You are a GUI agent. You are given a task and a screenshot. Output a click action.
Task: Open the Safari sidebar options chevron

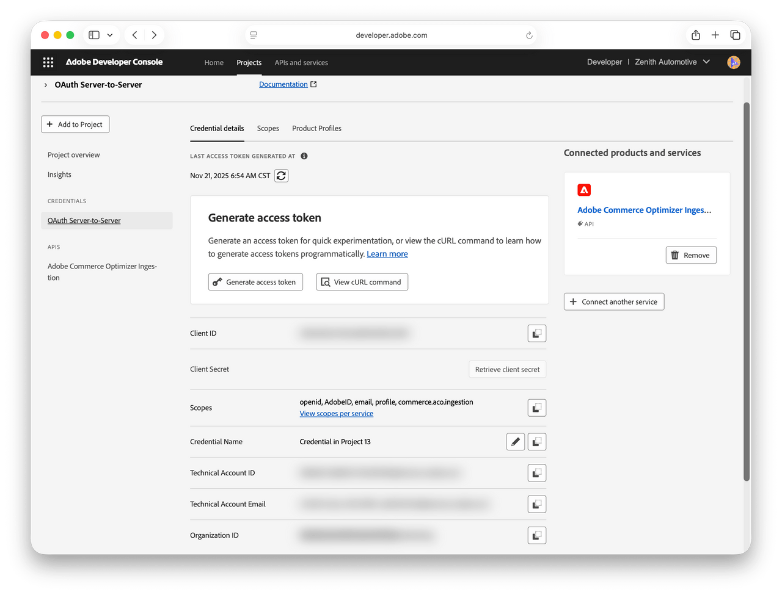coord(110,35)
